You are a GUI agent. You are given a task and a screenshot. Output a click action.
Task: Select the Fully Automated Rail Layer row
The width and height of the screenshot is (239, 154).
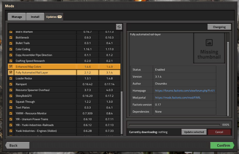click(x=64, y=72)
